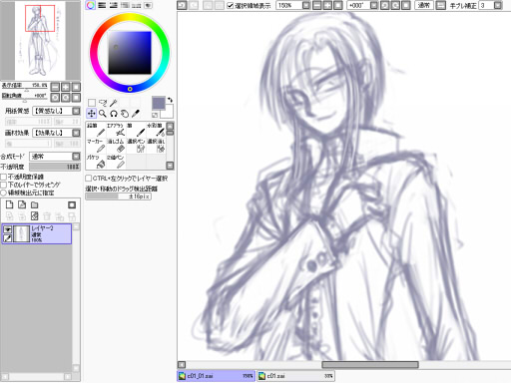Screen dimensions: 511x383
Task: Enable the 不透明度保護 preserve opacity checkbox
Action: tap(4, 177)
